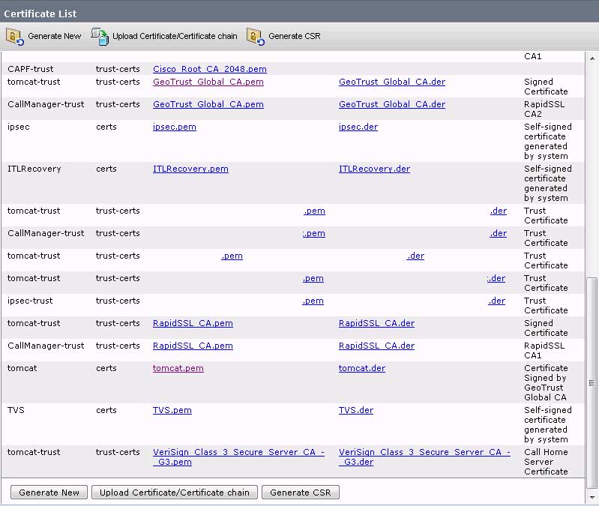The height and width of the screenshot is (506, 599).
Task: Open GeoTrust_Global_CA.pem in RapidSSL CA2 row
Action: 208,104
